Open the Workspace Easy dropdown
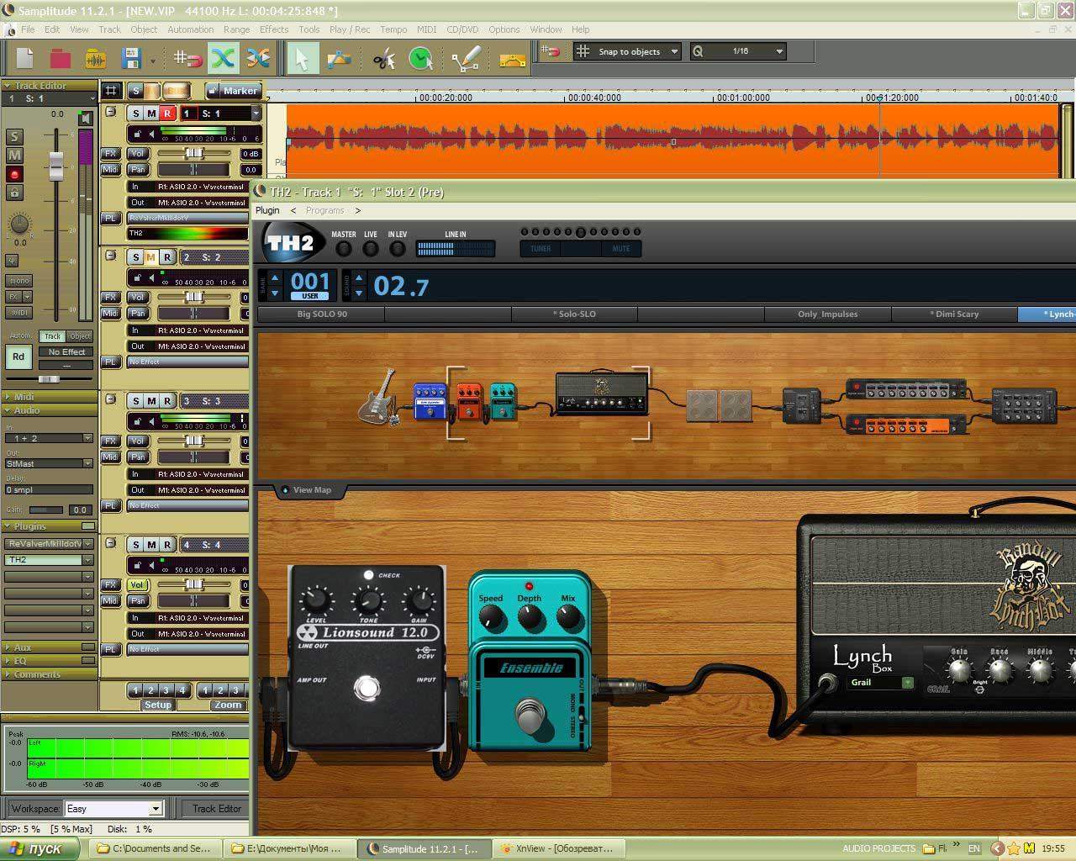The height and width of the screenshot is (861, 1076). pyautogui.click(x=155, y=809)
